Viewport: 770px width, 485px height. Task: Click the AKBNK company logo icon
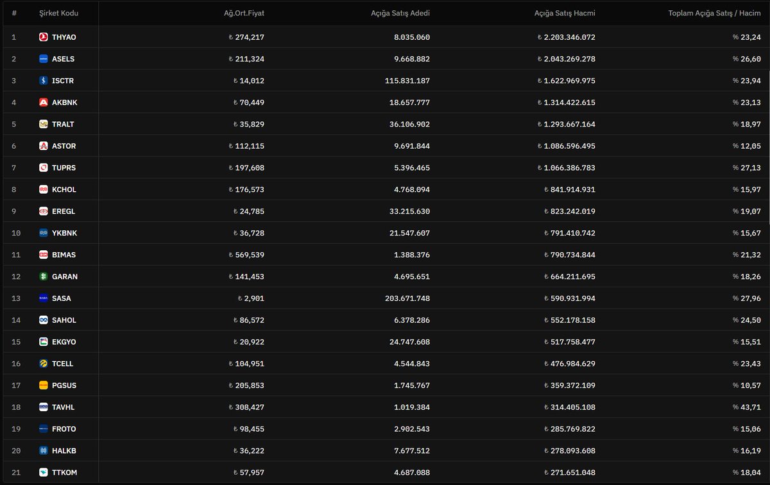(44, 103)
